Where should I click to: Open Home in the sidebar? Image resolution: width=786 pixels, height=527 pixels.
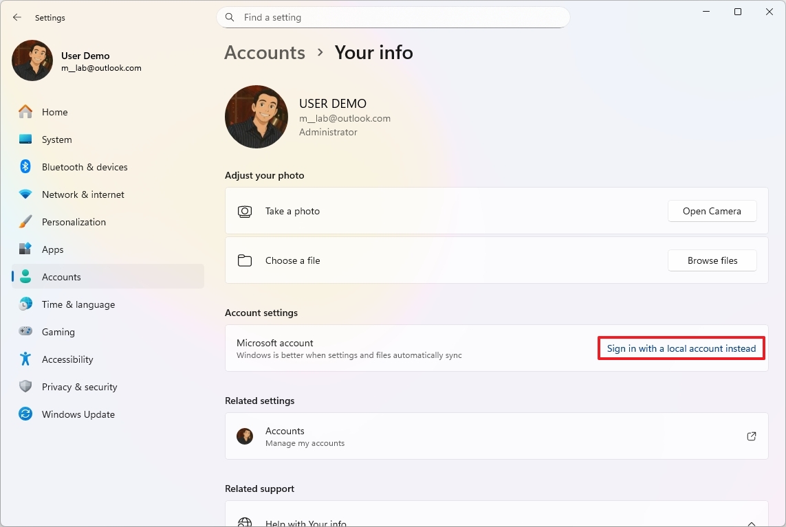(55, 111)
